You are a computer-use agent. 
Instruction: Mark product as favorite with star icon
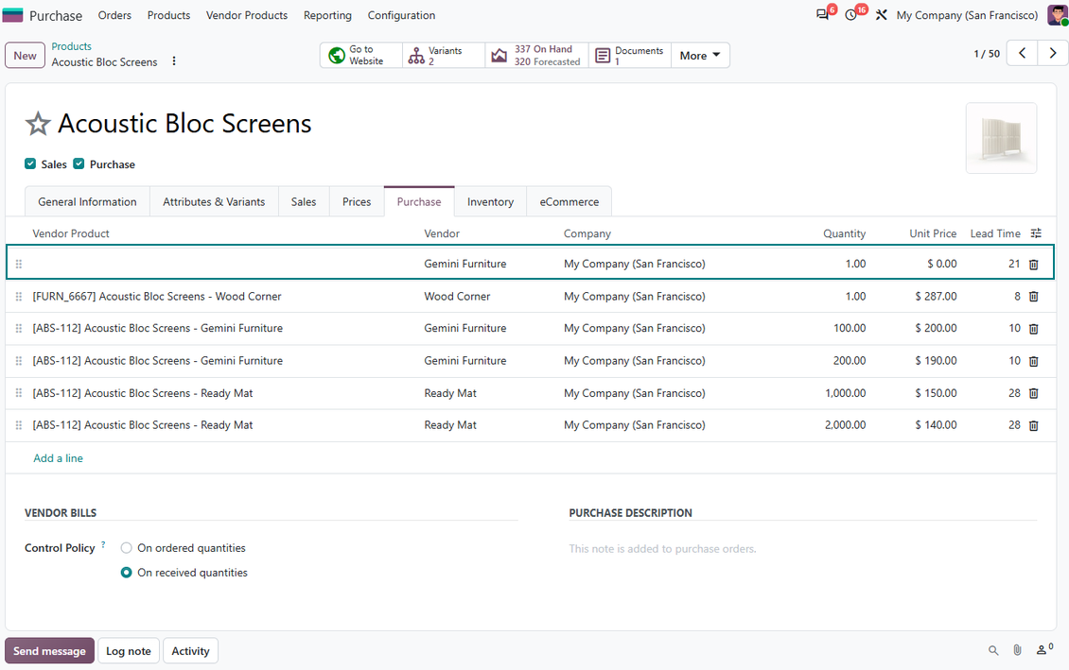pyautogui.click(x=38, y=124)
